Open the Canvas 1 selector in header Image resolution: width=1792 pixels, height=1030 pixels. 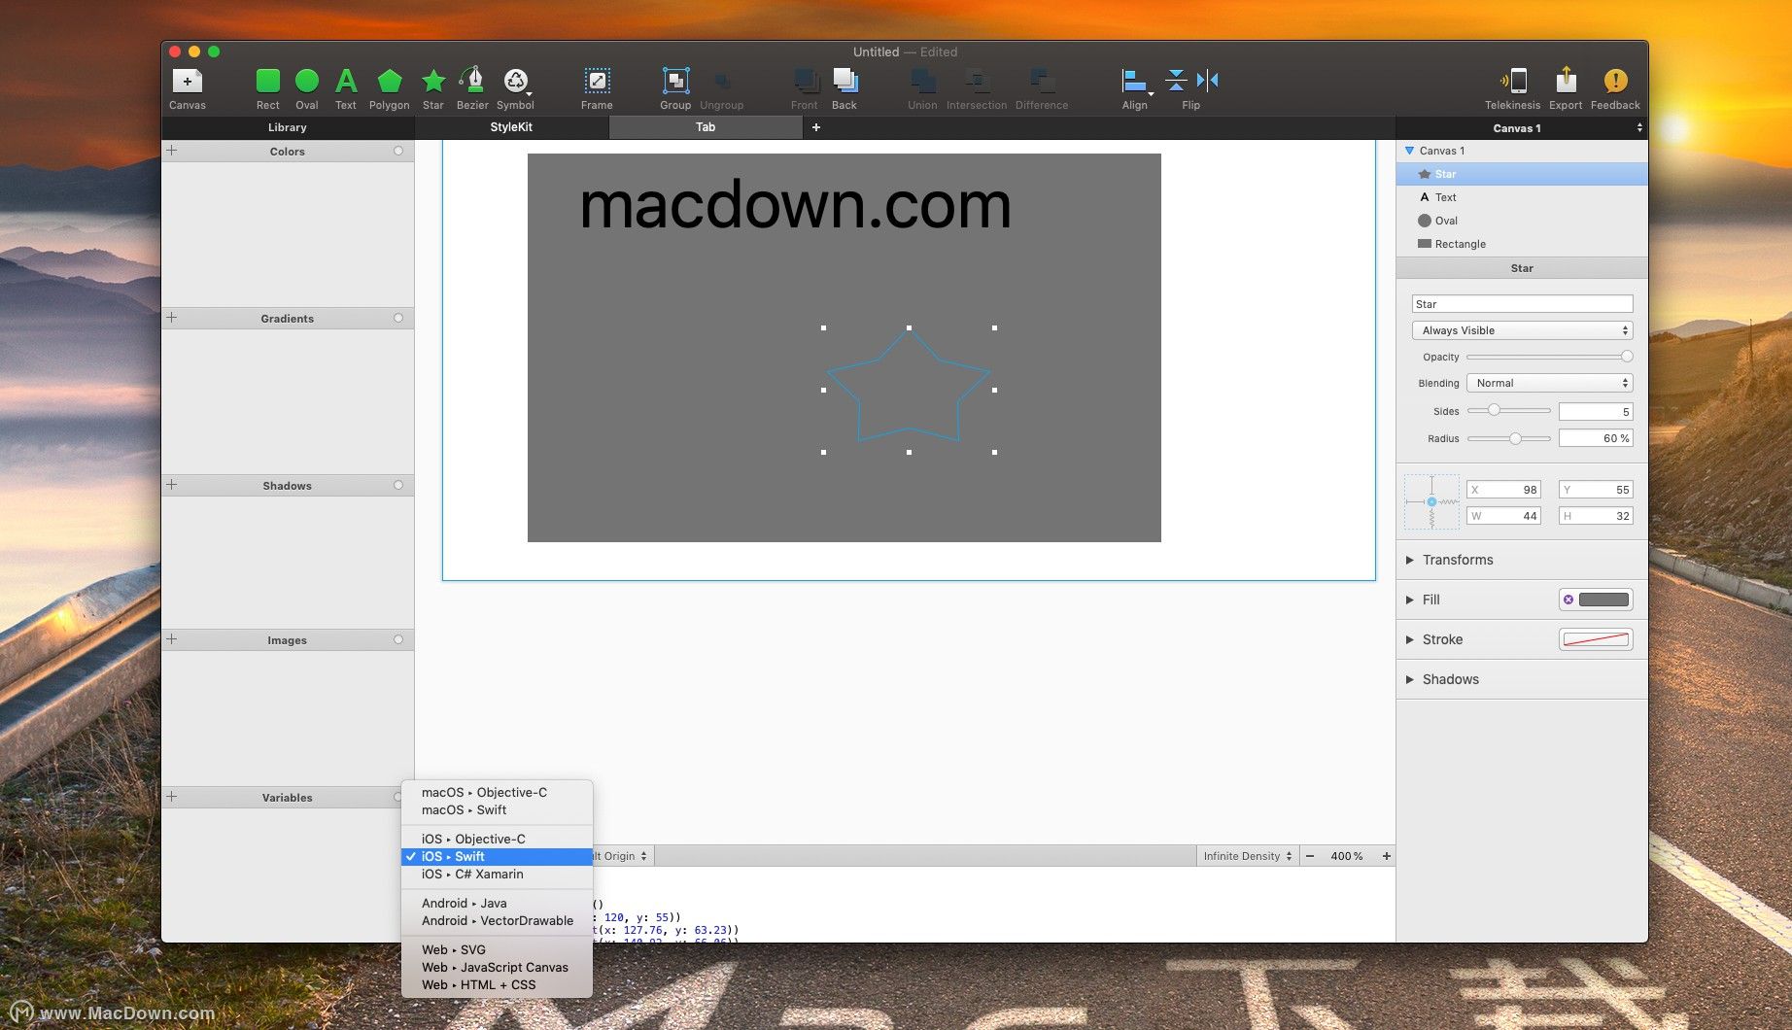click(x=1521, y=128)
